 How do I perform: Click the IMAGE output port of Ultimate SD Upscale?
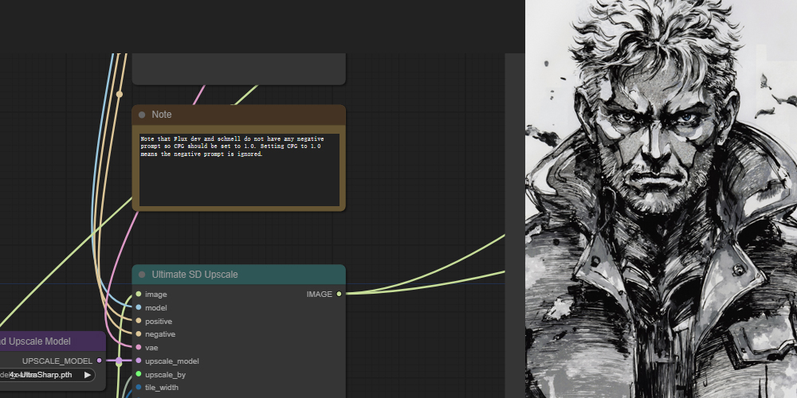[x=339, y=294]
